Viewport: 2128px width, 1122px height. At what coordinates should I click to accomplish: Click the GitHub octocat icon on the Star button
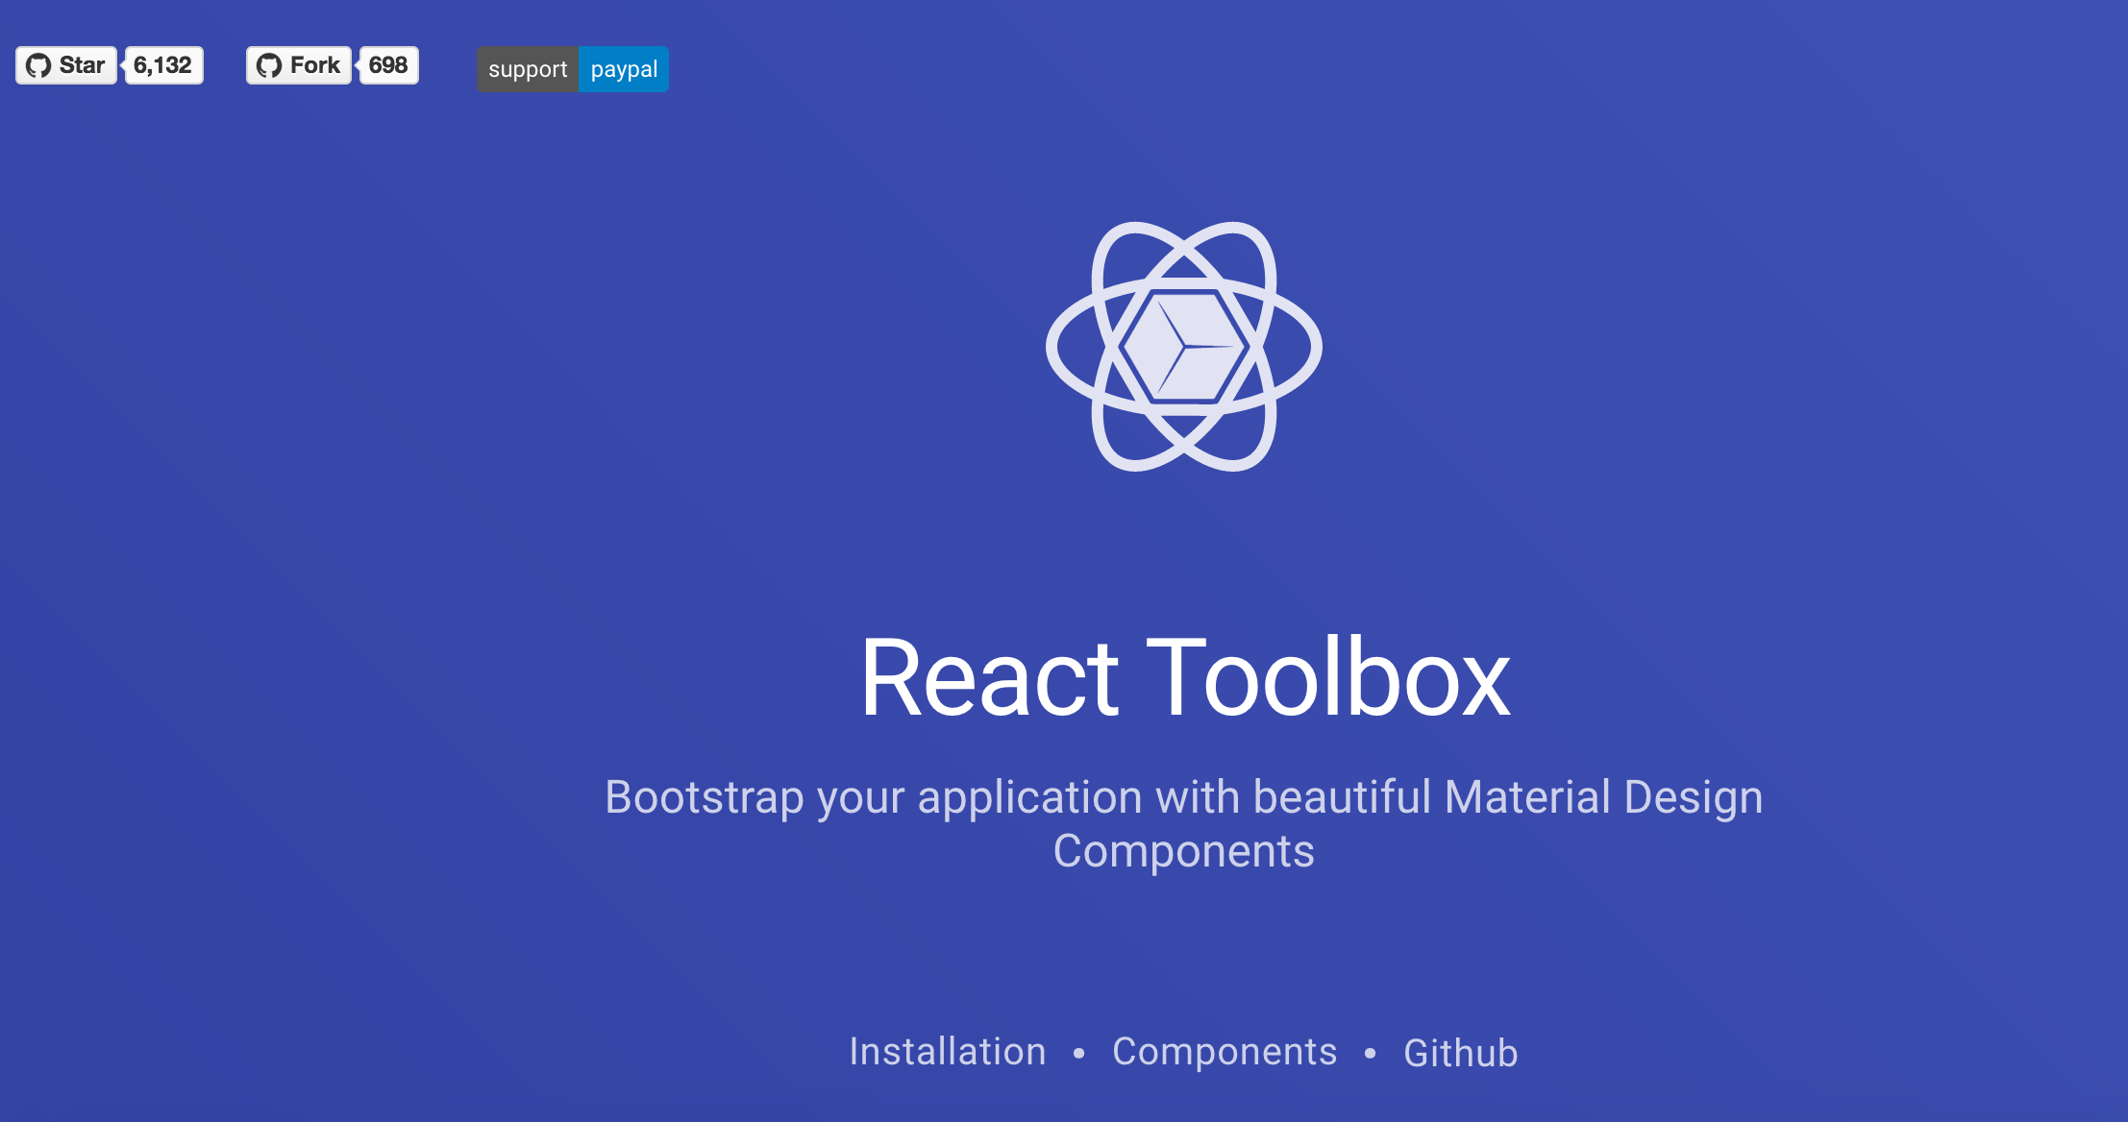pyautogui.click(x=38, y=64)
